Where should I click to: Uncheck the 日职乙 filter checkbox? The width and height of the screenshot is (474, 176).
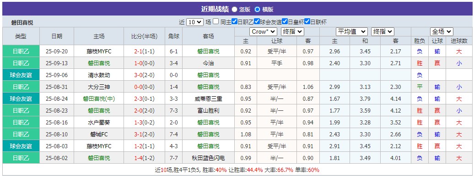coord(234,21)
